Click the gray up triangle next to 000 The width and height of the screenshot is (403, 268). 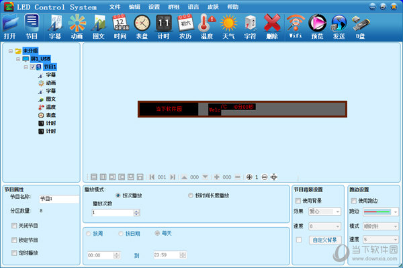[x=184, y=177]
